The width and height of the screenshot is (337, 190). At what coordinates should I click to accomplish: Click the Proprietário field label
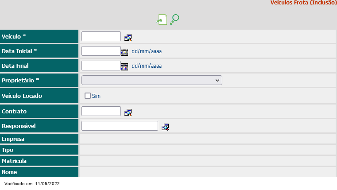20,80
